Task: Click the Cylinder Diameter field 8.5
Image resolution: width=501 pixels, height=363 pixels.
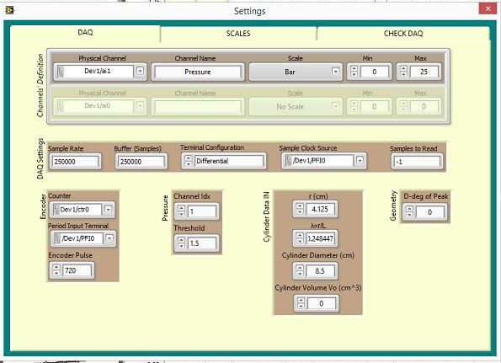Action: (x=321, y=271)
